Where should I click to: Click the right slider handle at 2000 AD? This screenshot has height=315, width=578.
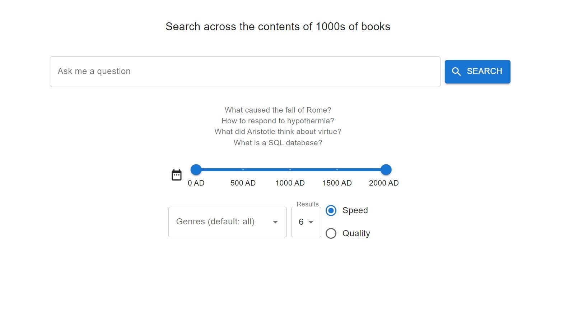(386, 169)
